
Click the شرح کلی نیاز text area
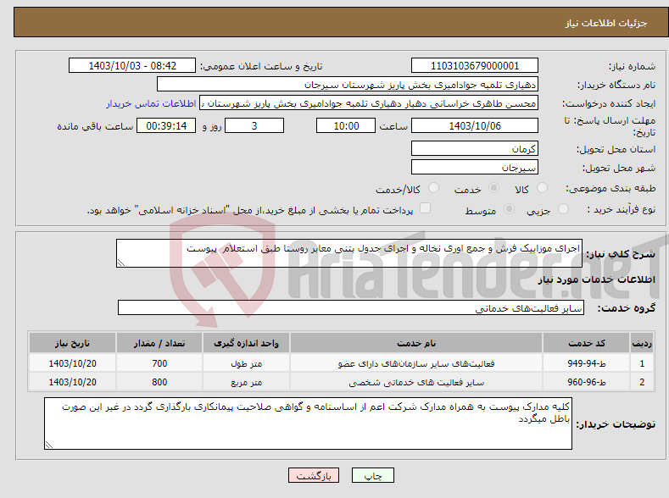tap(349, 253)
